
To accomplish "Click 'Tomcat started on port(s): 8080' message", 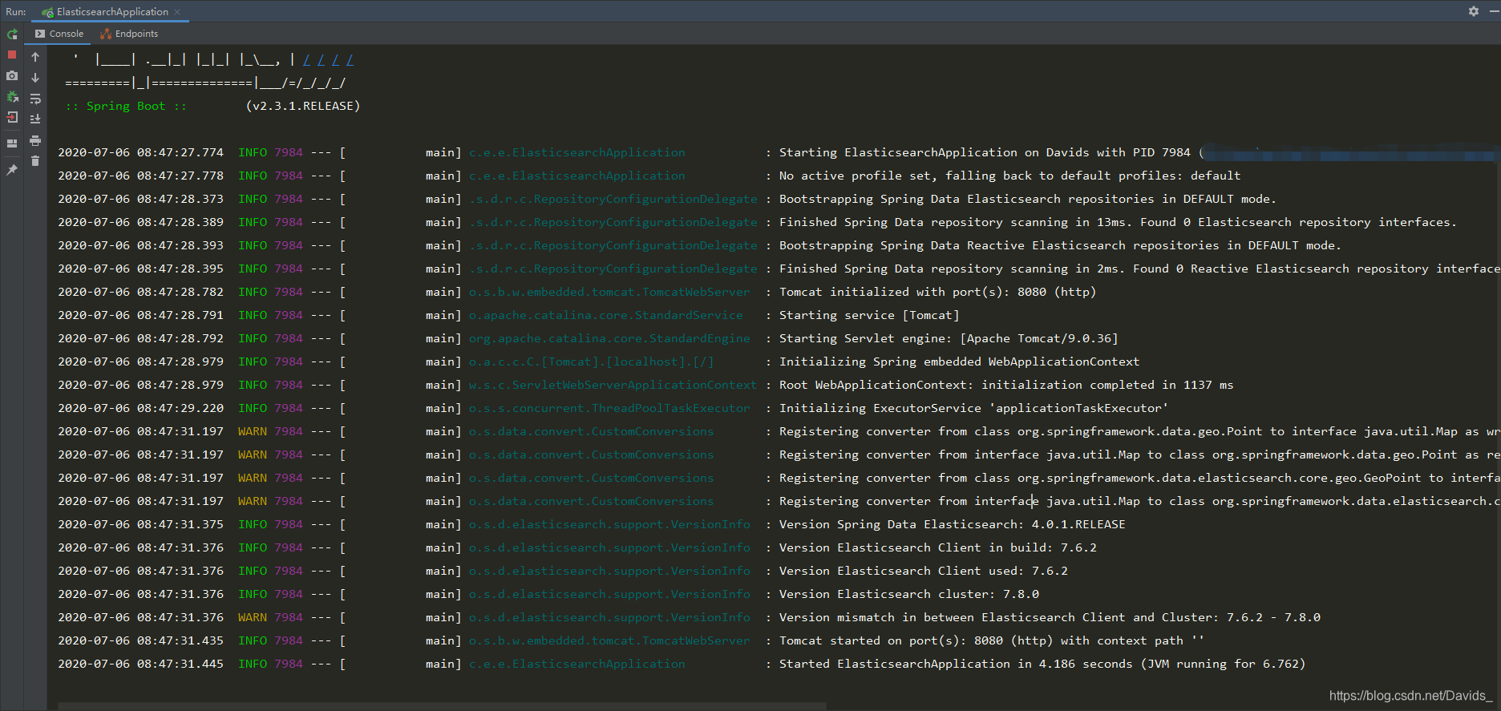I will tap(992, 640).
